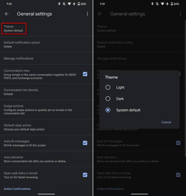Image resolution: width=186 pixels, height=196 pixels.
Task: Select System default radio button in dialog
Action: coord(108,110)
